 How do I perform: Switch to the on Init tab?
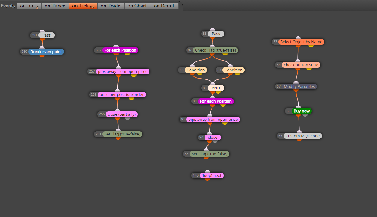(x=29, y=6)
